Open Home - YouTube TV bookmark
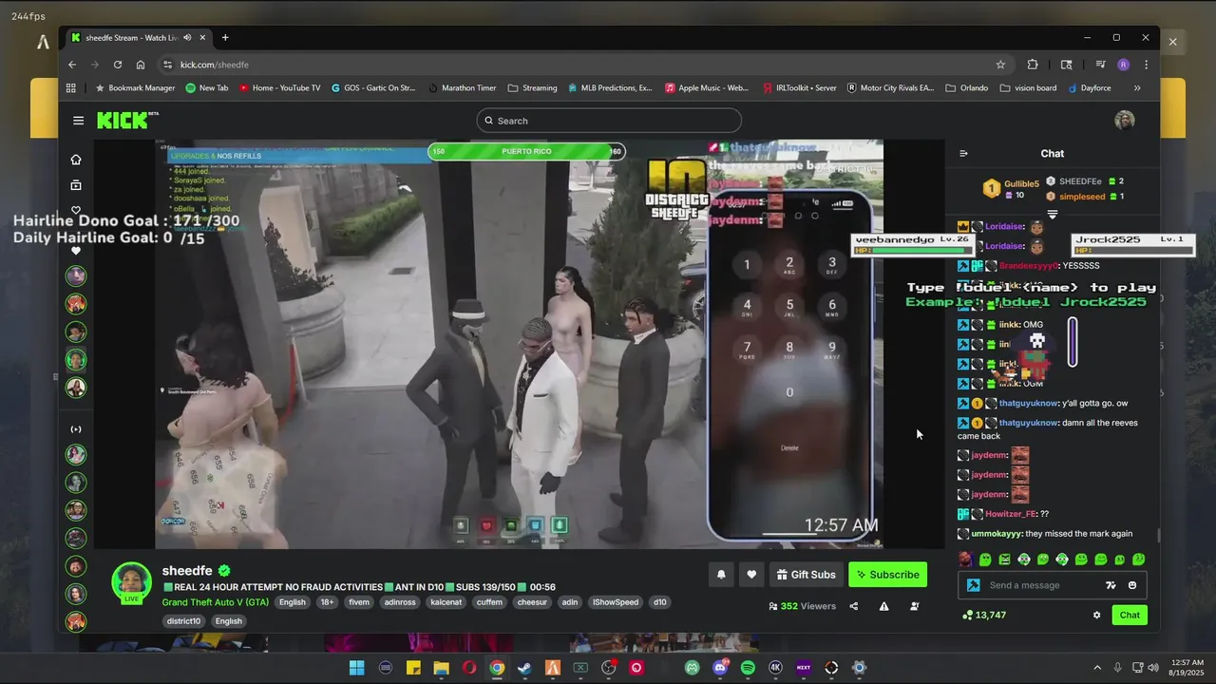 click(279, 87)
